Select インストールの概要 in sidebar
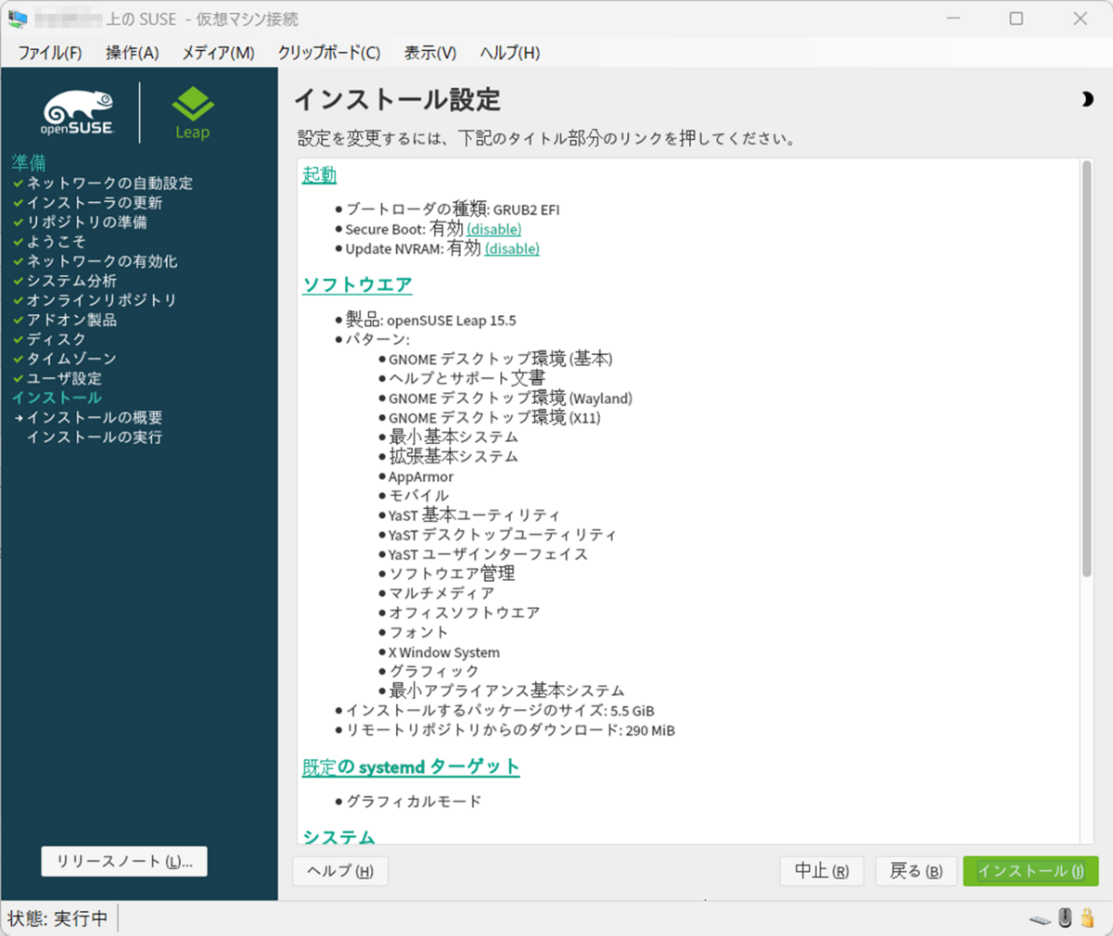1113x936 pixels. pyautogui.click(x=94, y=417)
